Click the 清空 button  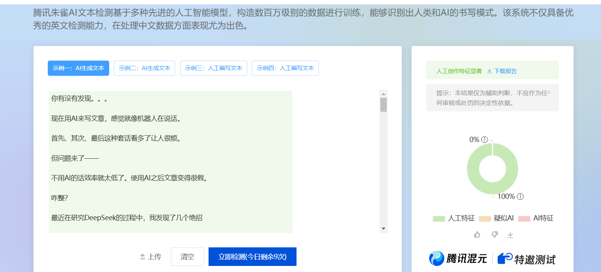(187, 257)
